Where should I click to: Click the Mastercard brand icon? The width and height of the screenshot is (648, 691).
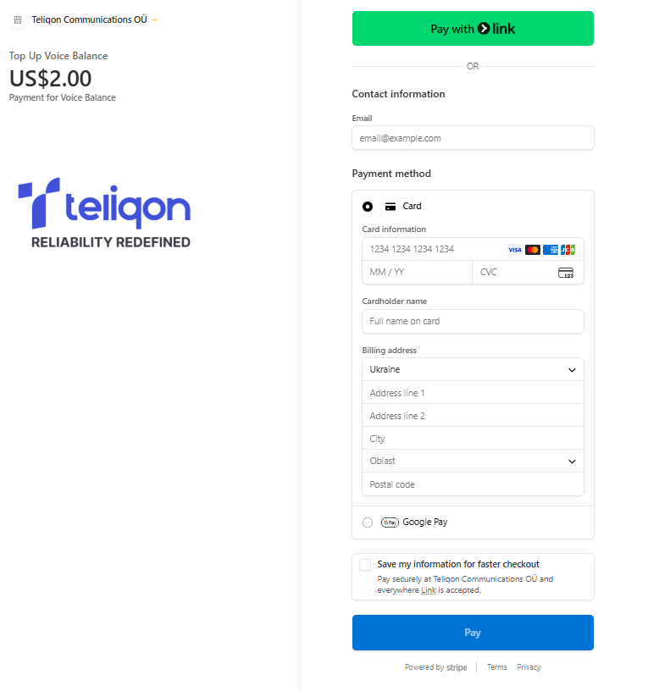533,250
